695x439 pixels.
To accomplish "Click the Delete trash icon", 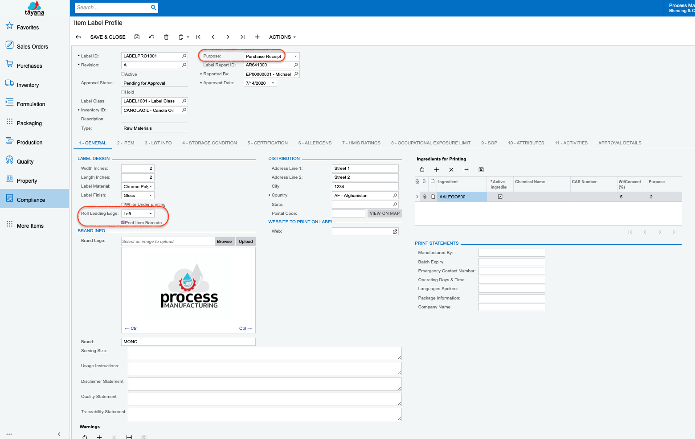I will click(x=166, y=37).
